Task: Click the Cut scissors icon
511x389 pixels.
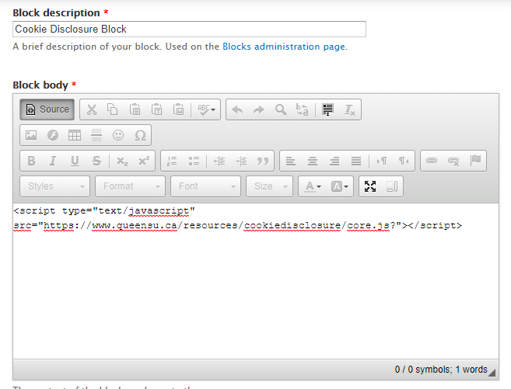Action: (x=91, y=109)
